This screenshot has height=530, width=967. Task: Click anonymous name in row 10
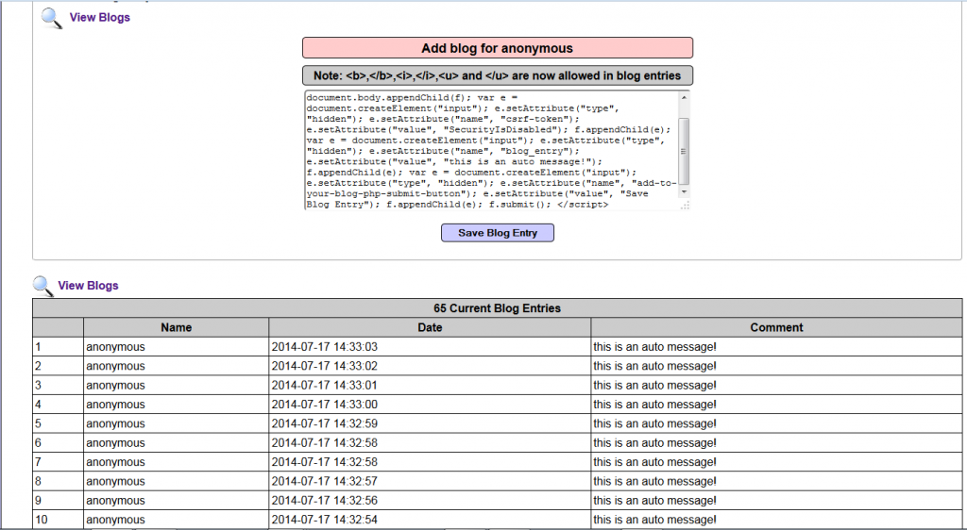click(115, 520)
